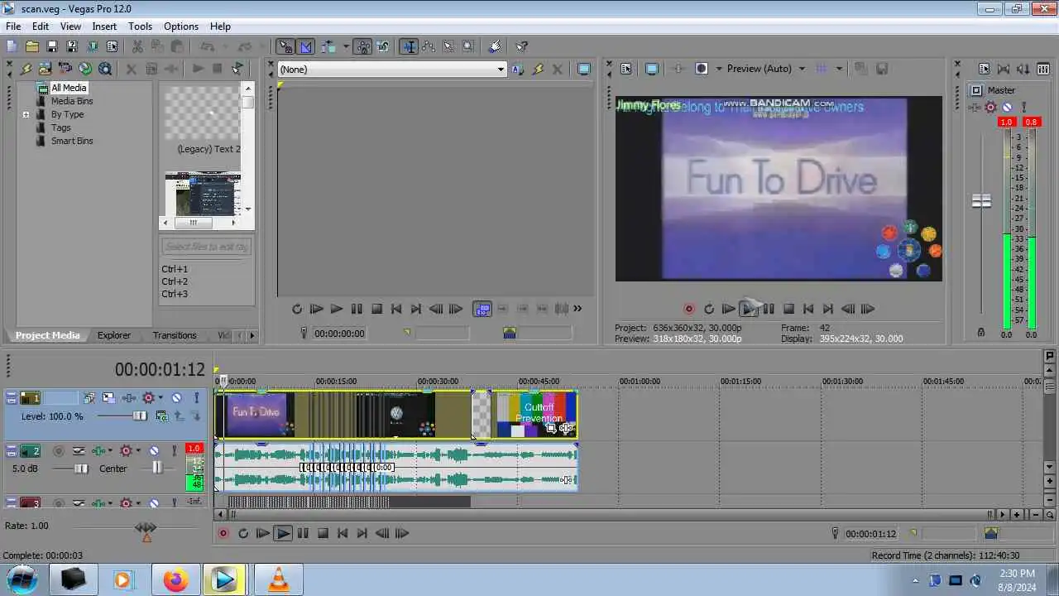Click the trimmer external monitor icon
Viewport: 1059px width, 596px height.
pos(584,70)
